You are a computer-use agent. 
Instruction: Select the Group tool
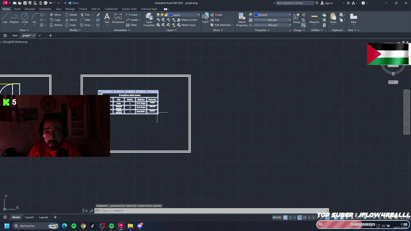296,18
